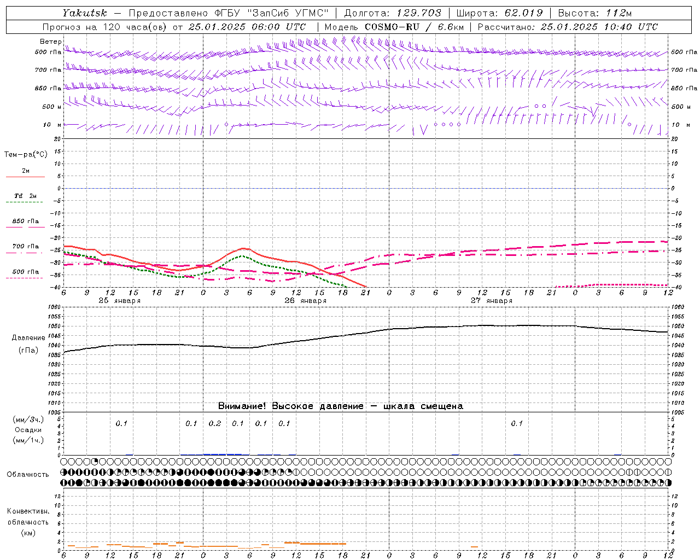The width and height of the screenshot is (700, 560).
Task: Click the 'Давление' pressure panel label
Action: click(28, 338)
